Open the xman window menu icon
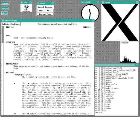 click(38, 3)
